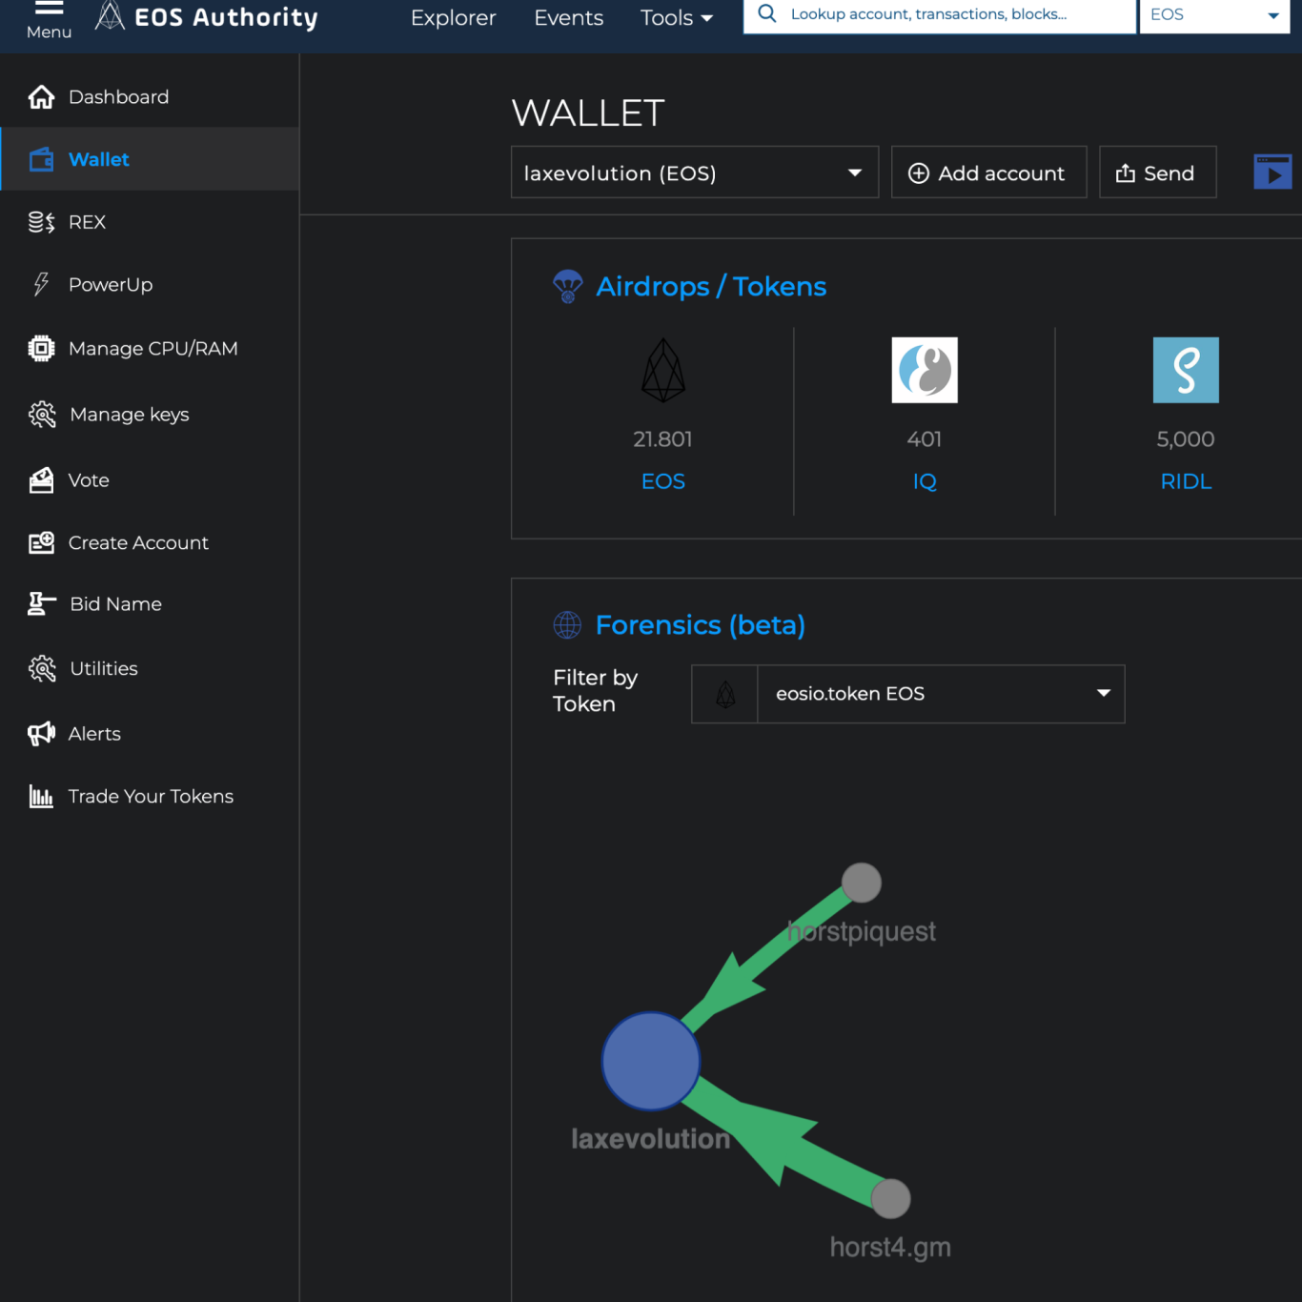Screen dimensions: 1302x1302
Task: Click the IQ token link
Action: click(925, 481)
